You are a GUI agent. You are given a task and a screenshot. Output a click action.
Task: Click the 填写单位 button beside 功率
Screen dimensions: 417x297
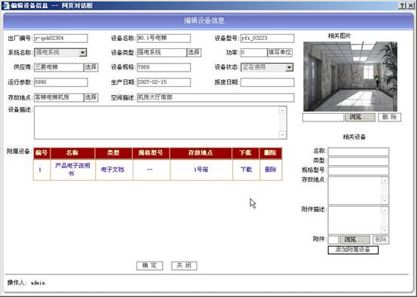[280, 52]
